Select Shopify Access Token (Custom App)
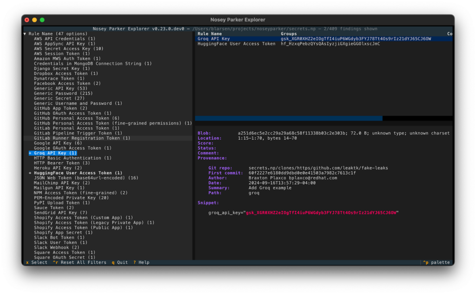This screenshot has height=294, width=476. pyautogui.click(x=83, y=217)
